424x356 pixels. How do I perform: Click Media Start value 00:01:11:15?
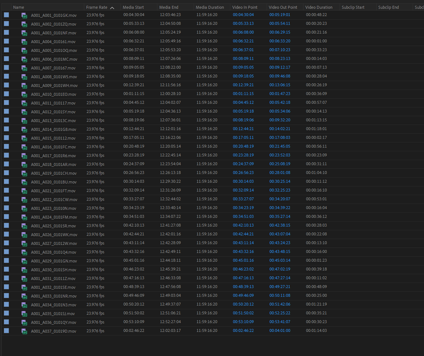pos(134,93)
